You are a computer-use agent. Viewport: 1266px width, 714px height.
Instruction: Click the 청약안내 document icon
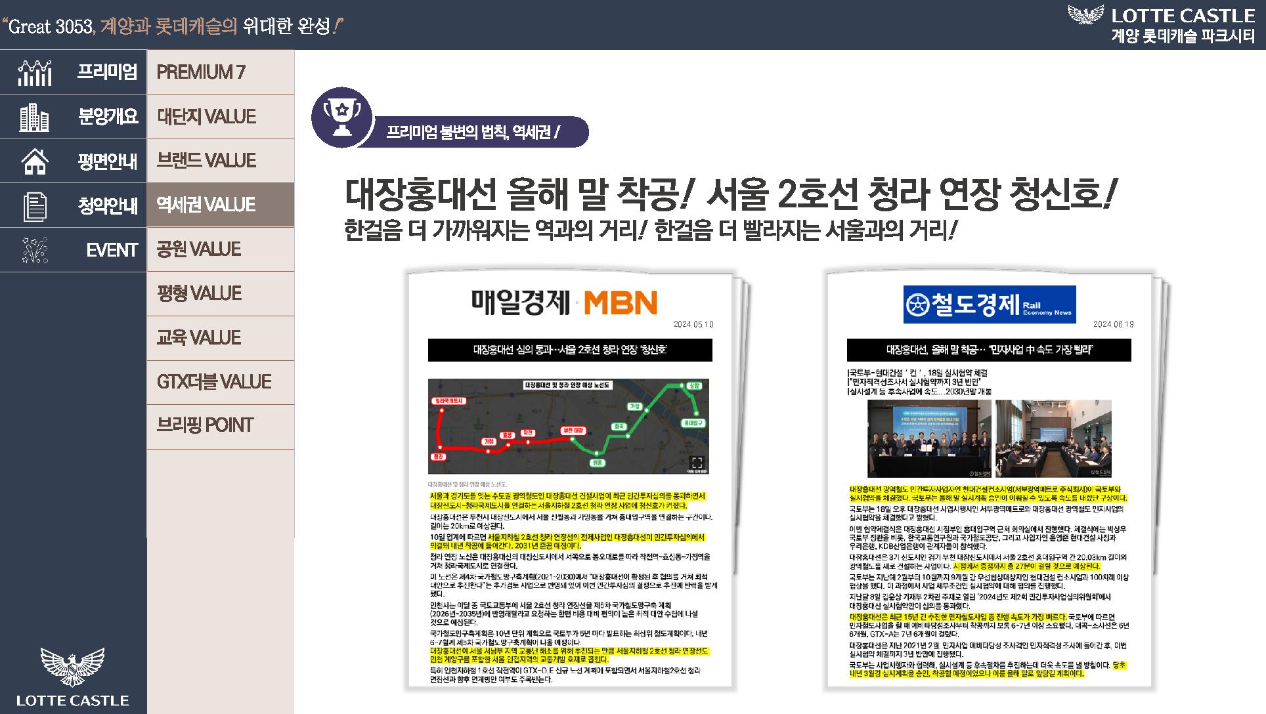pyautogui.click(x=35, y=205)
